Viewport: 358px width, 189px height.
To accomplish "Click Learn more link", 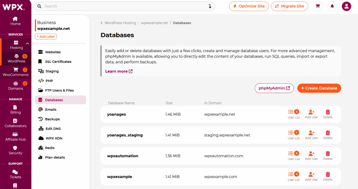I will [119, 71].
